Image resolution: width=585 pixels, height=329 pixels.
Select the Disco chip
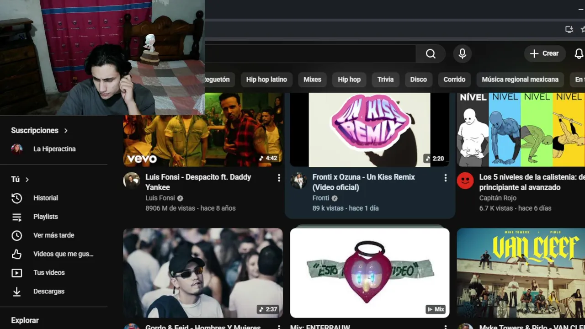tap(418, 80)
